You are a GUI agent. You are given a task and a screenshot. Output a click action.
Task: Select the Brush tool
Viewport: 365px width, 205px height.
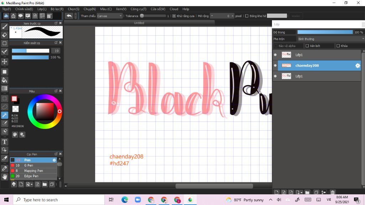[x=4, y=27]
